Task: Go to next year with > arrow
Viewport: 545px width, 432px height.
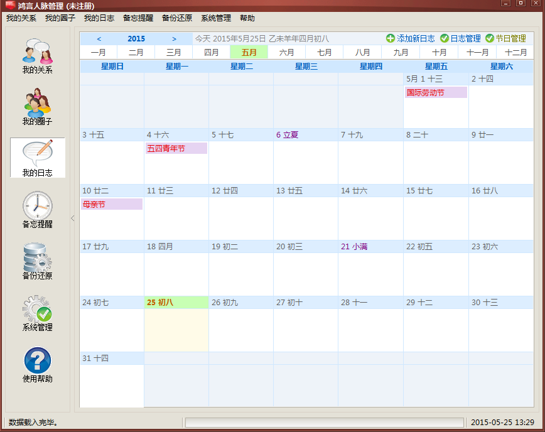Action: pyautogui.click(x=174, y=39)
